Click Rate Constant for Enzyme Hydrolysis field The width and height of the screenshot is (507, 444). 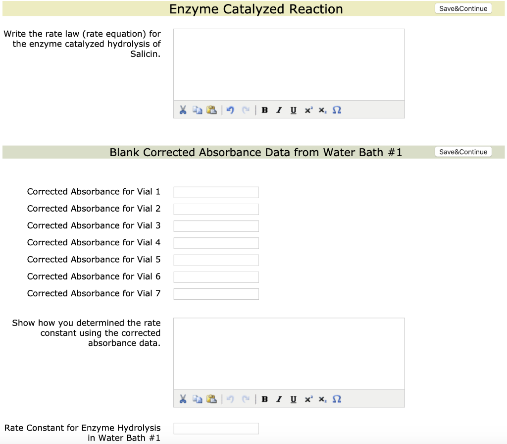(216, 429)
